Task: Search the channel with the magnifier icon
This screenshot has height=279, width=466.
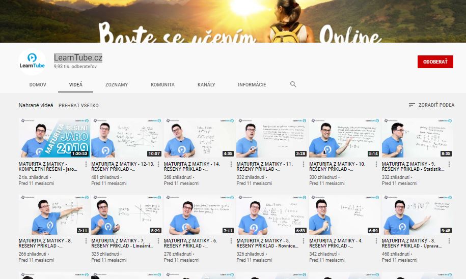Action: 293,84
